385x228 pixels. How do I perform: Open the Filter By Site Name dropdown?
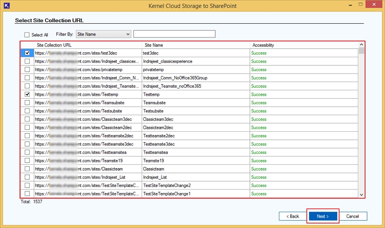[103, 34]
